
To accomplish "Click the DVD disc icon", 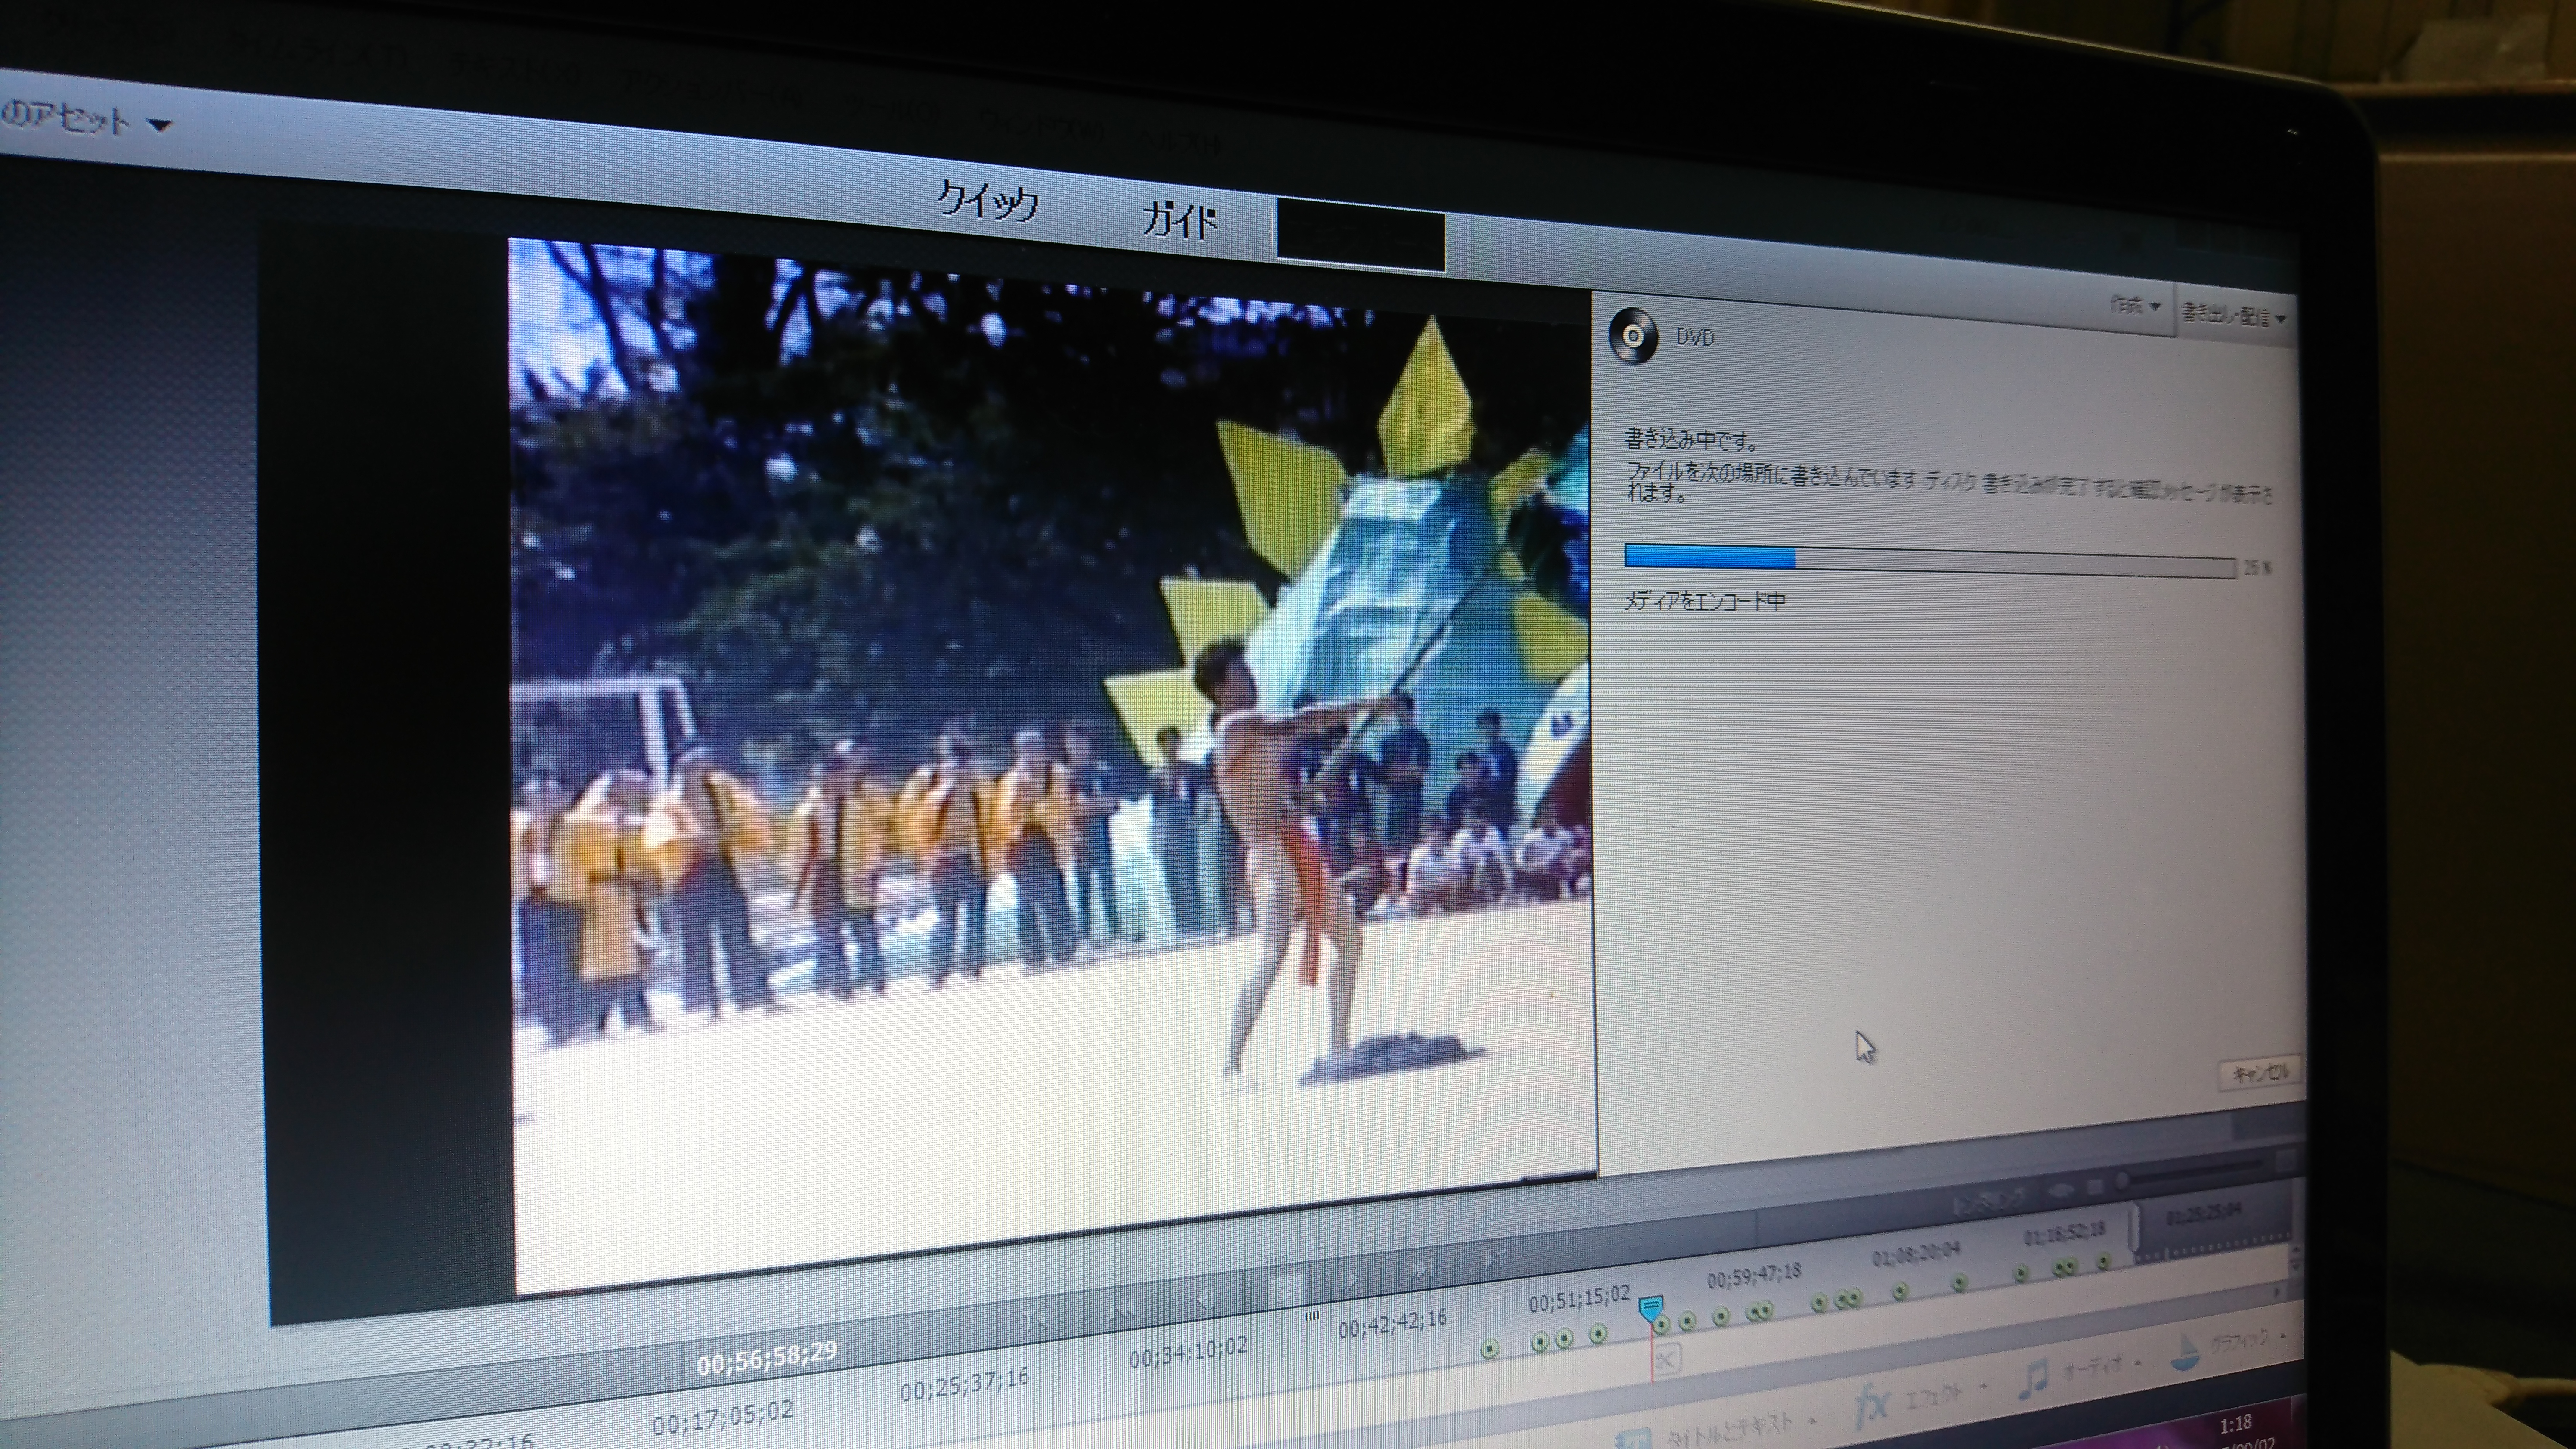I will [1632, 336].
